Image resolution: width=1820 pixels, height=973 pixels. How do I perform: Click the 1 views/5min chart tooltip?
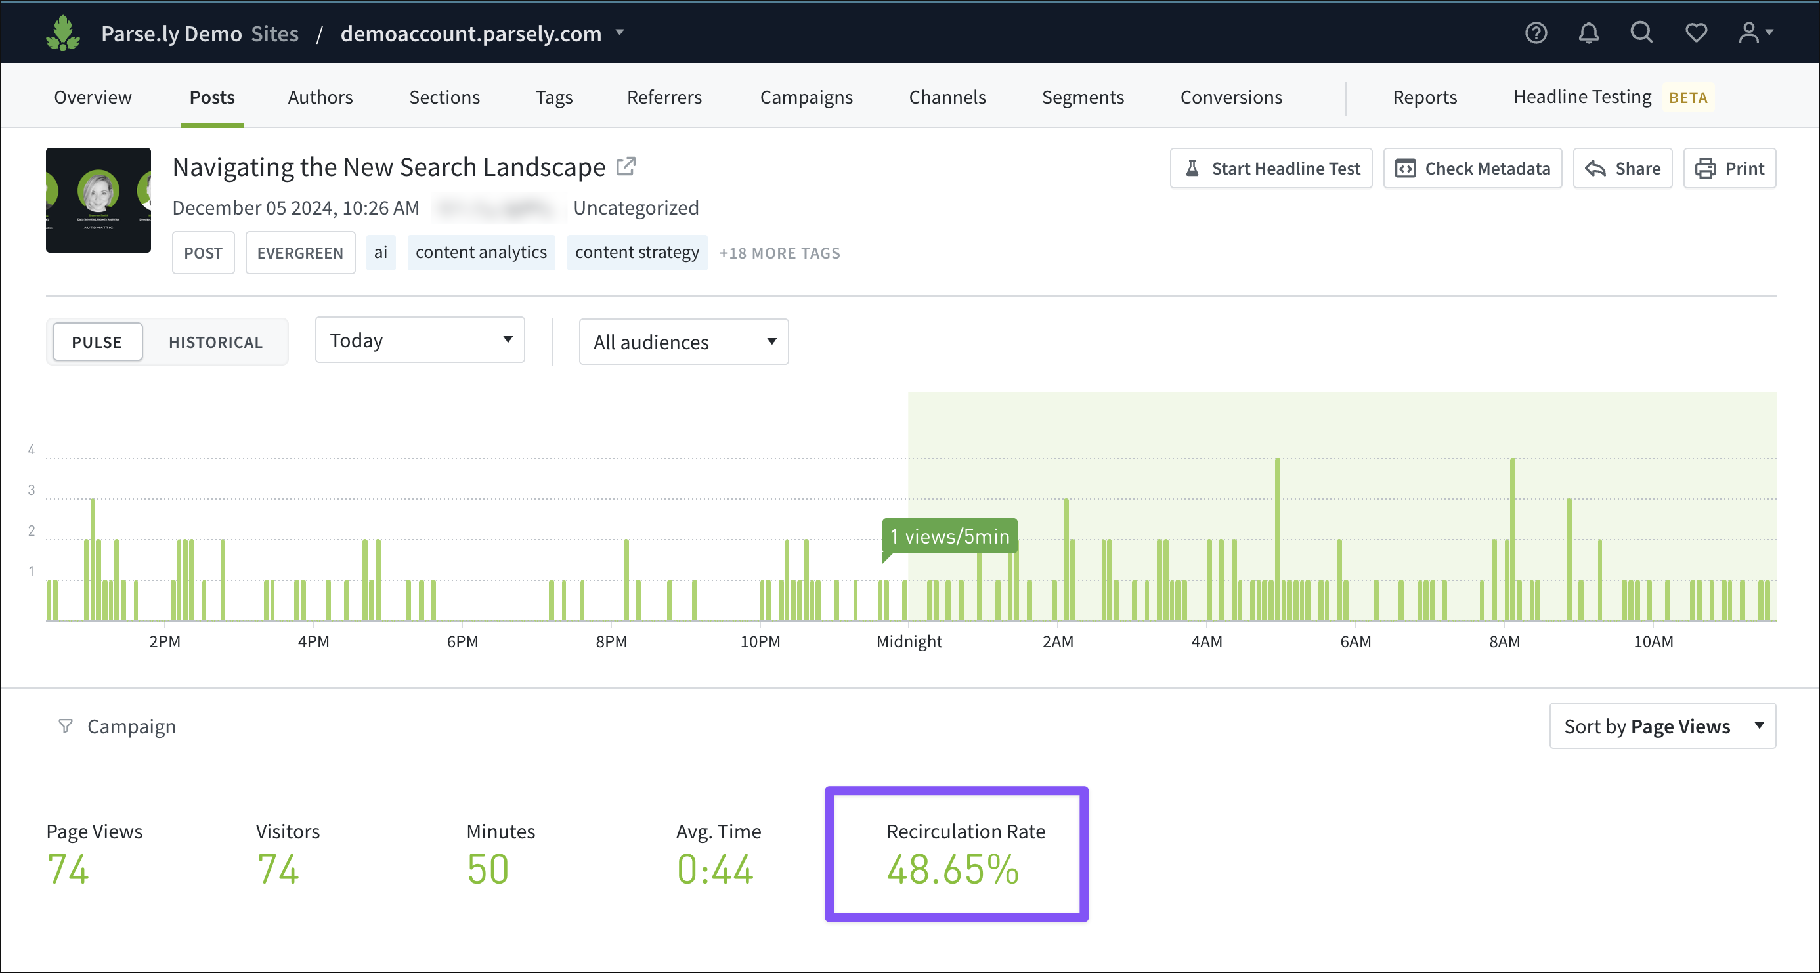click(x=949, y=536)
